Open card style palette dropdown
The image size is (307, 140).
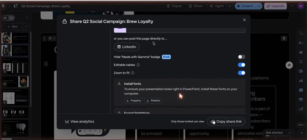pyautogui.click(x=52, y=38)
